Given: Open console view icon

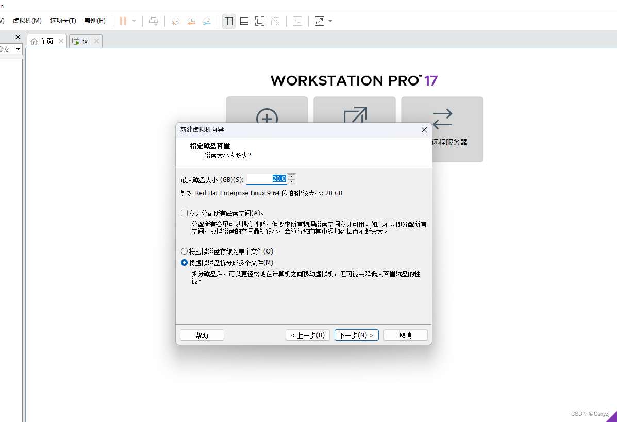Looking at the screenshot, I should coord(297,21).
